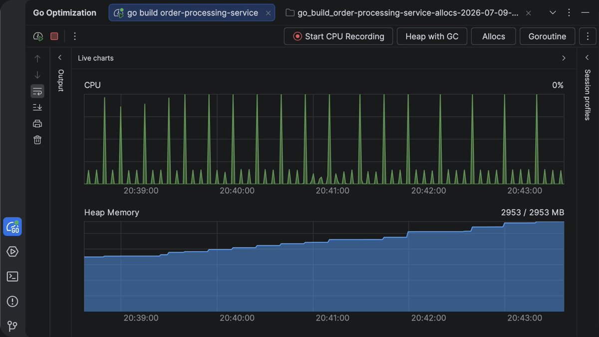This screenshot has width=599, height=337.
Task: Close the go build order-processing-service tab
Action: (x=269, y=13)
